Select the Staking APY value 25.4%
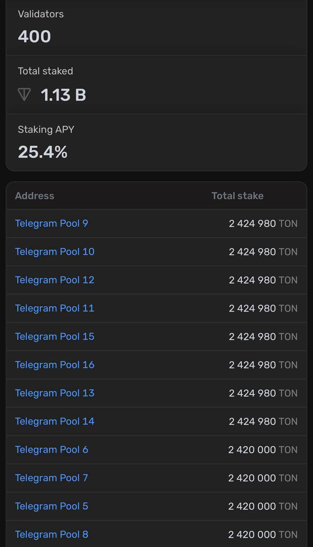Viewport: 313px width, 547px height. (x=43, y=152)
